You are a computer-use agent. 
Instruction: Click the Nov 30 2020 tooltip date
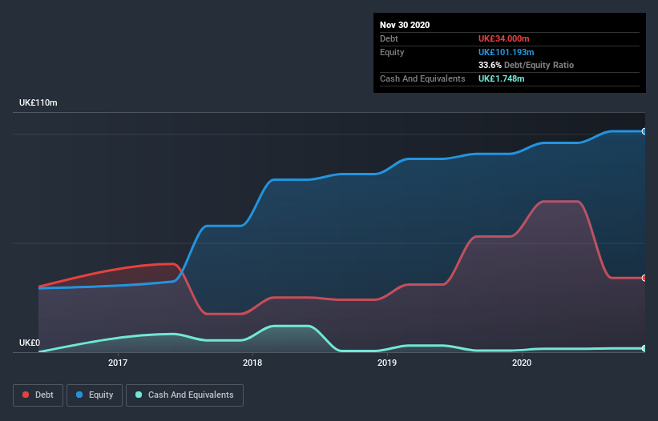(x=405, y=25)
